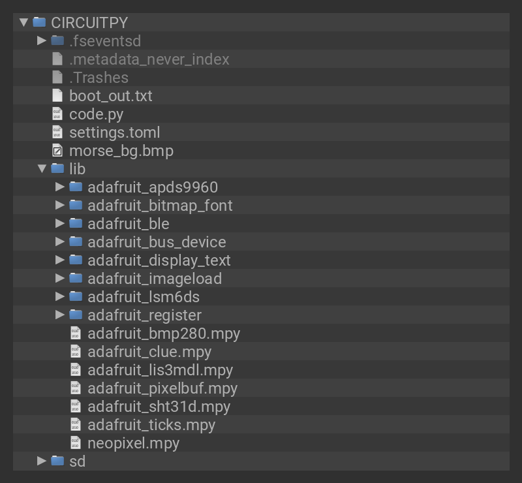Image resolution: width=522 pixels, height=483 pixels.
Task: Select the adafruit_imageload folder name
Action: [155, 279]
